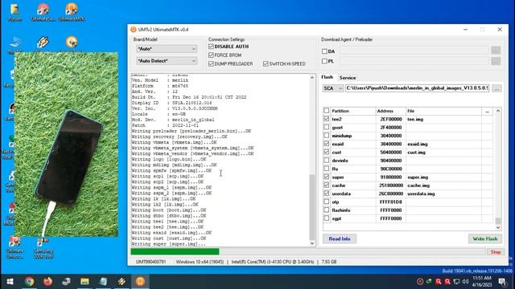
Task: Click the File column header
Action: click(x=443, y=111)
